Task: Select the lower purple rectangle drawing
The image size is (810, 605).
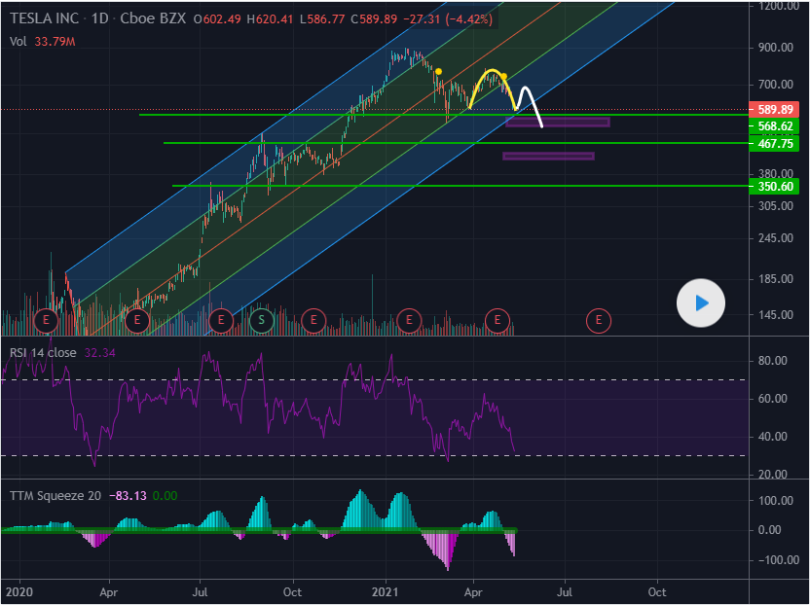Action: 548,156
